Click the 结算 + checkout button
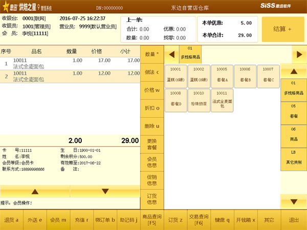 [x=283, y=29]
